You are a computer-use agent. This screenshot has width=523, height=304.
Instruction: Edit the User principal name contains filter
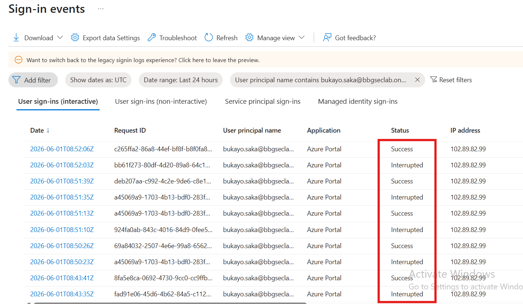(320, 80)
